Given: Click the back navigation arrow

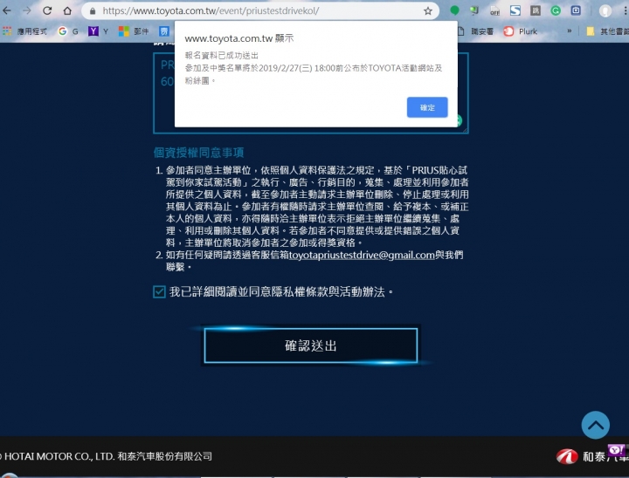Looking at the screenshot, I should (x=7, y=10).
